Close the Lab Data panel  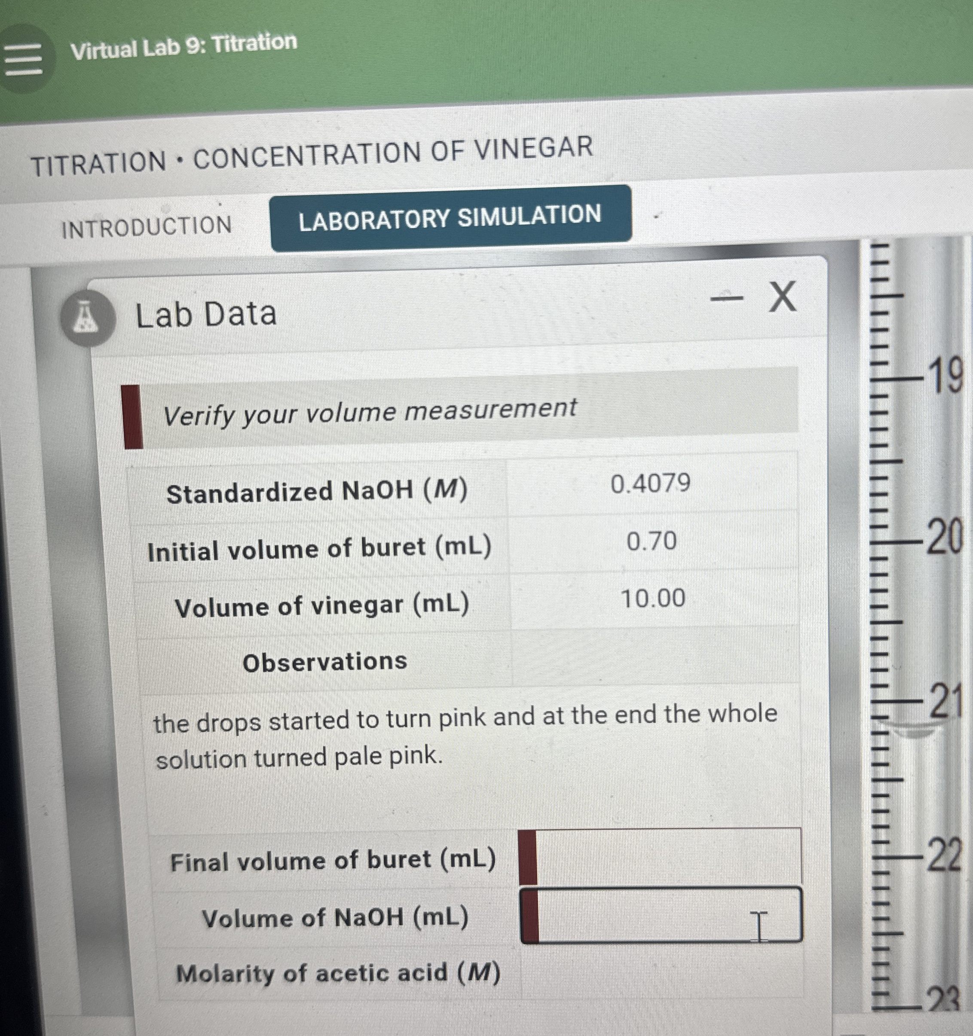click(x=782, y=296)
